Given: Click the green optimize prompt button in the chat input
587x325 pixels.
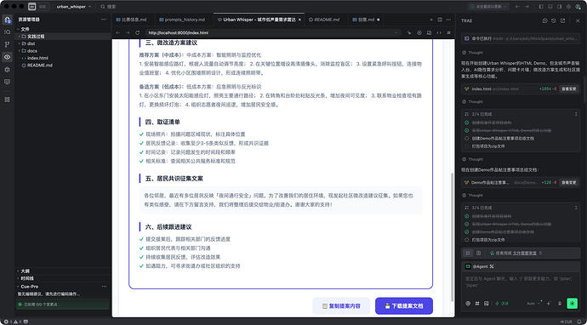Looking at the screenshot, I should (501, 303).
